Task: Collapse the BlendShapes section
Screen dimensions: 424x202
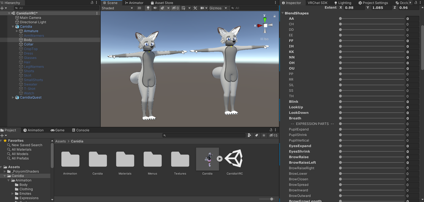Action: click(283, 13)
